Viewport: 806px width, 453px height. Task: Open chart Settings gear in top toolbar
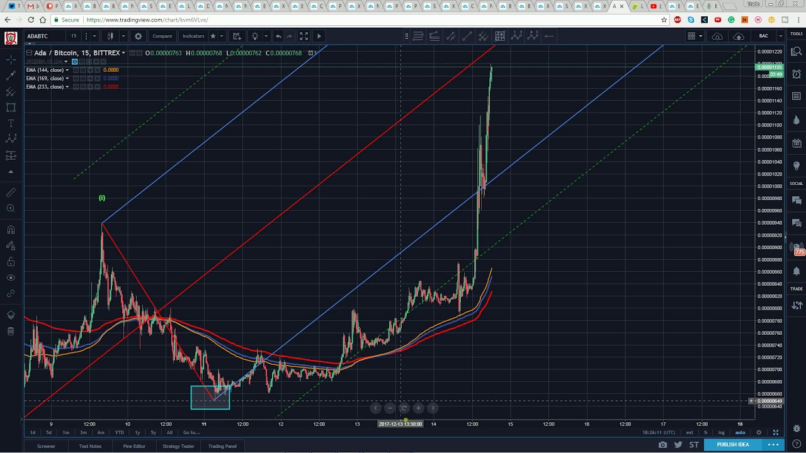tap(138, 36)
